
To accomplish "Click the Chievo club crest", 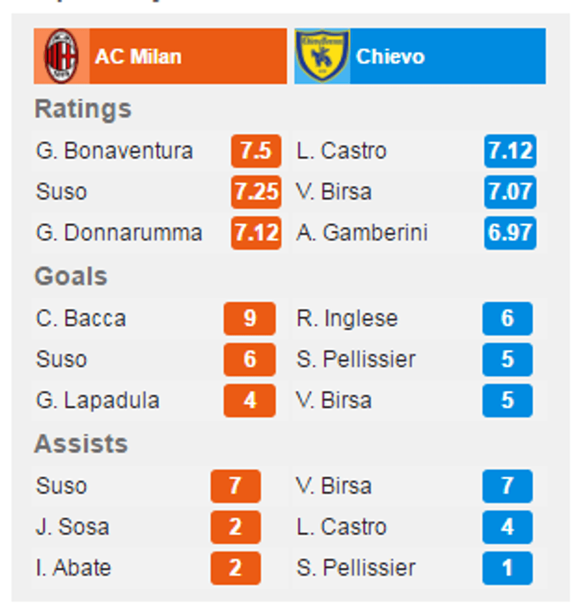I will point(322,56).
